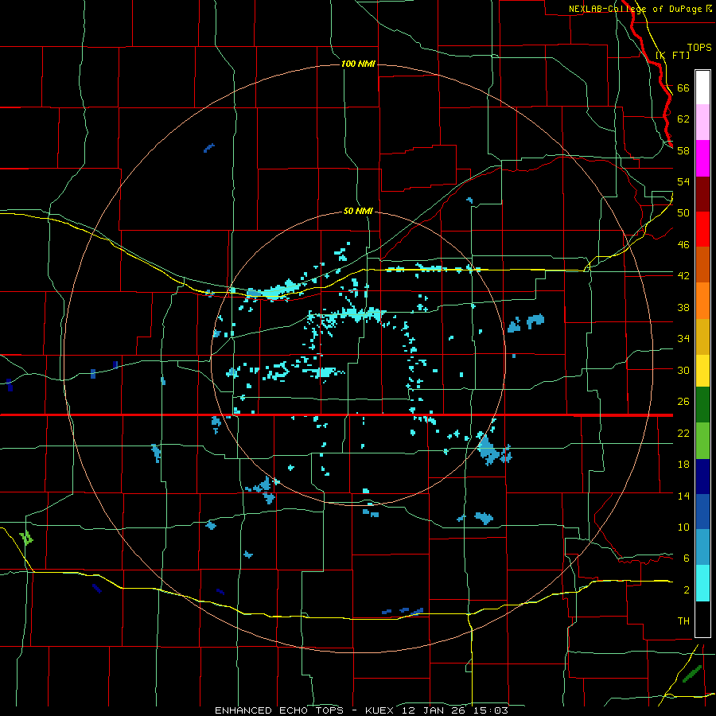Click the 38 value on the legend

coord(683,307)
